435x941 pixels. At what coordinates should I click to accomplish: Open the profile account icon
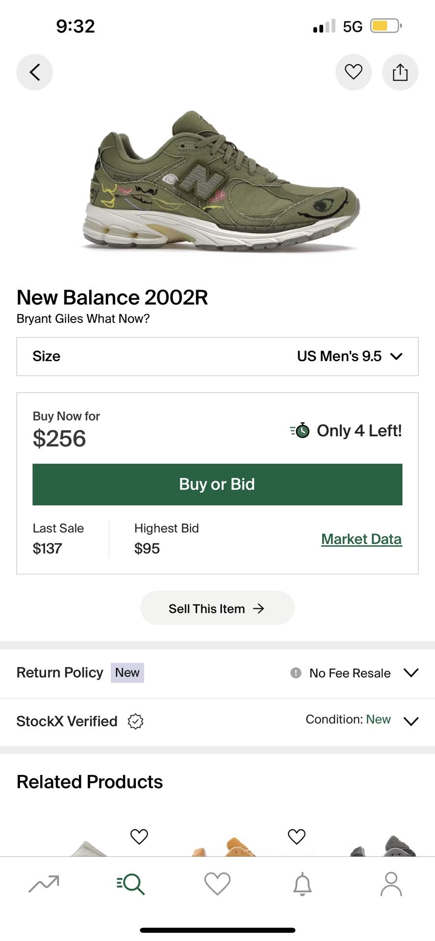tap(391, 884)
